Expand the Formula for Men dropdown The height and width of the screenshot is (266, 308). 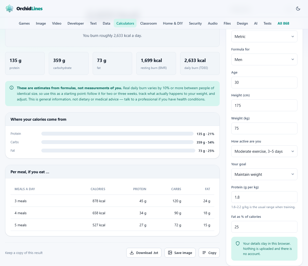(264, 59)
